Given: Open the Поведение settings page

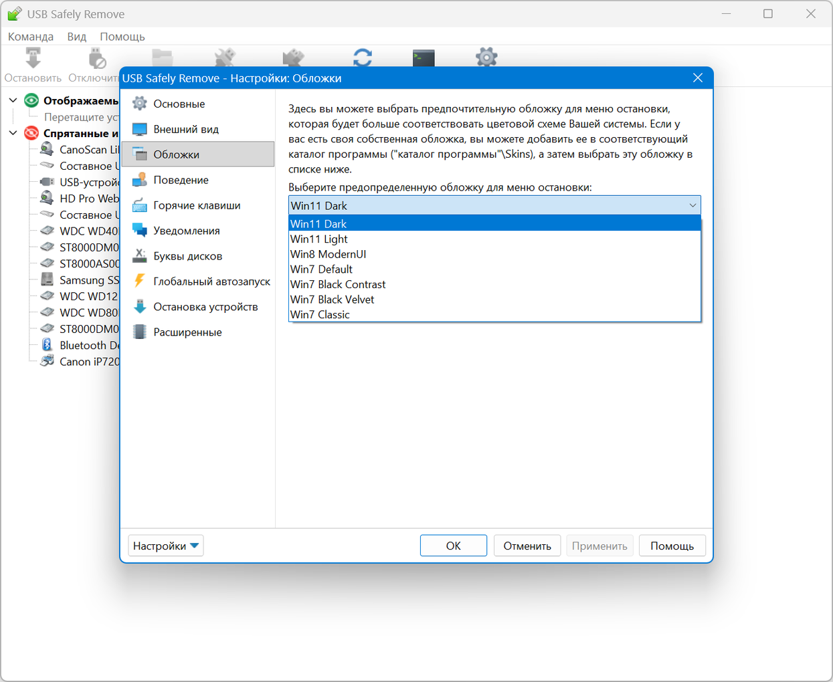Looking at the screenshot, I should point(198,180).
